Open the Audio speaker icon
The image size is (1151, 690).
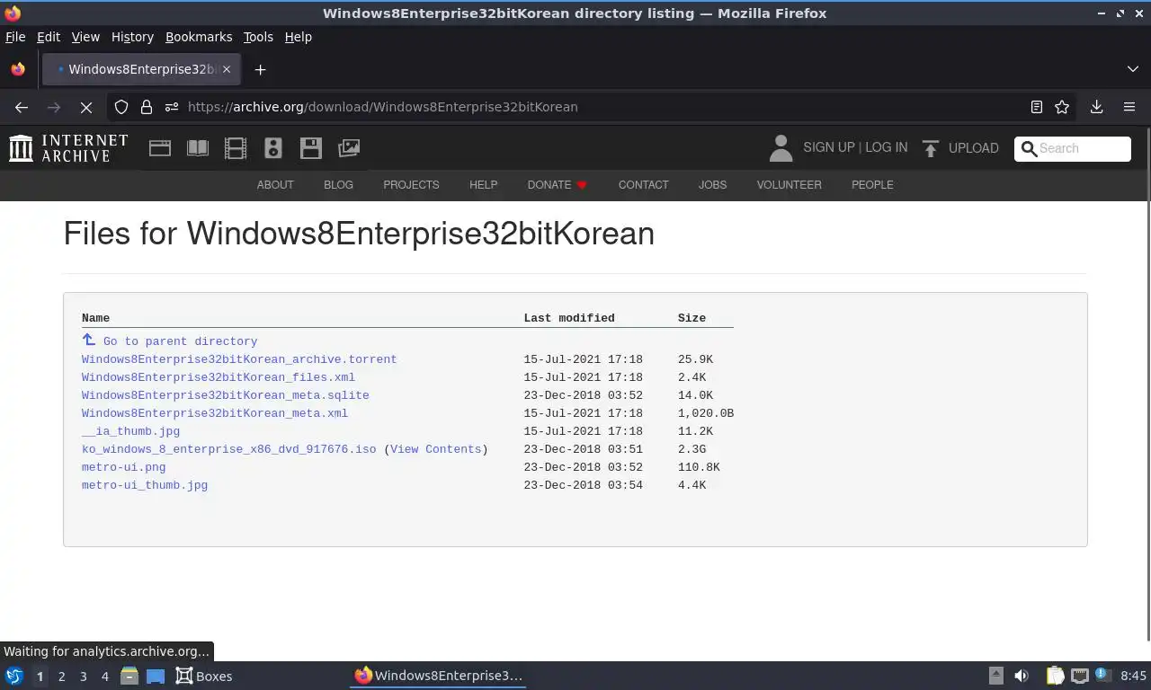tap(273, 148)
